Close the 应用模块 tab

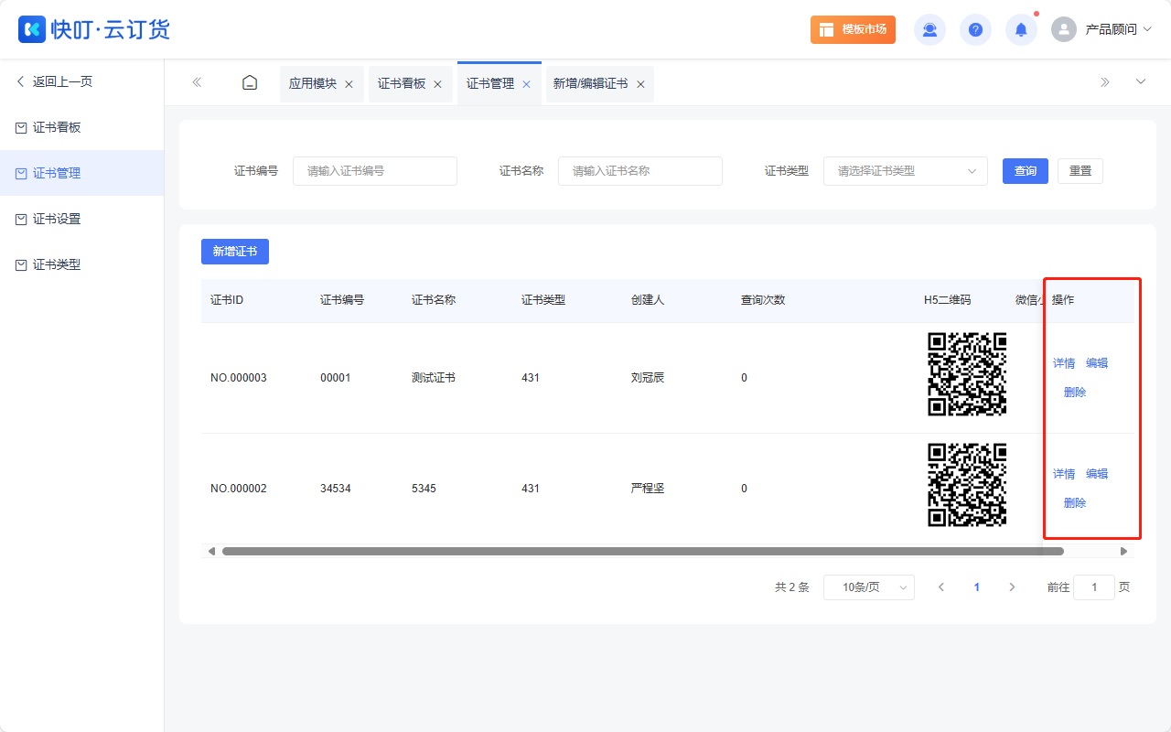[x=349, y=84]
